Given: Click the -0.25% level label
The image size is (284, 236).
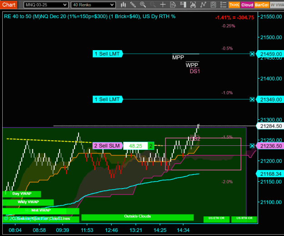Looking at the screenshot, I should point(228,26).
